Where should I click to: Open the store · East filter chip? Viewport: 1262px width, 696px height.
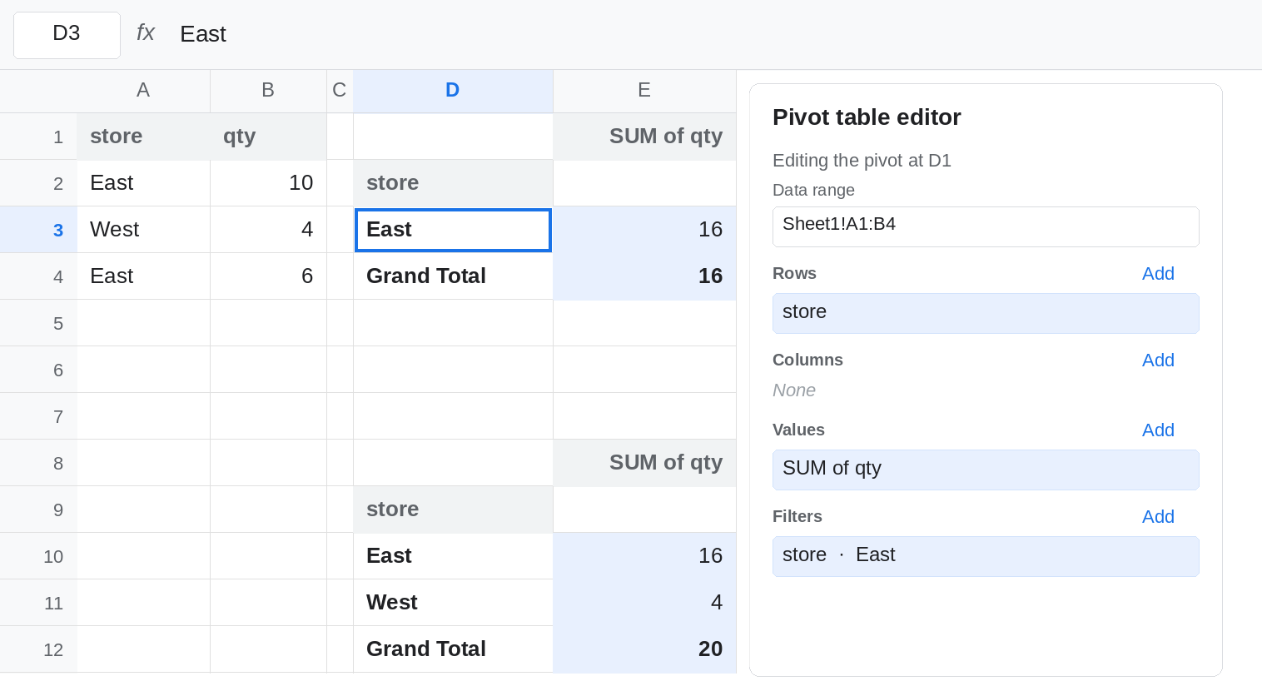point(986,556)
